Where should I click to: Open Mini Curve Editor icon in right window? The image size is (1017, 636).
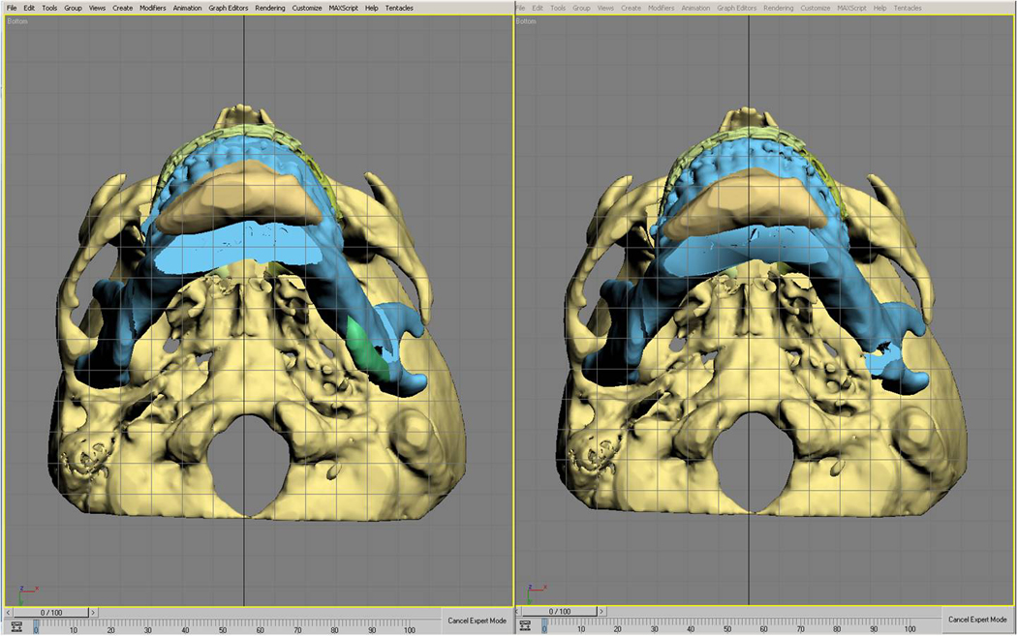tap(527, 627)
